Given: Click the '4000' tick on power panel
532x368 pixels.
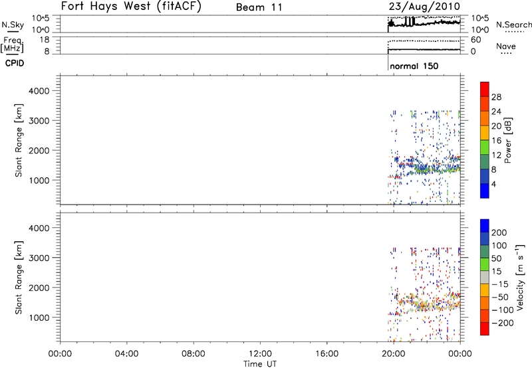Looking at the screenshot, I should click(x=39, y=91).
